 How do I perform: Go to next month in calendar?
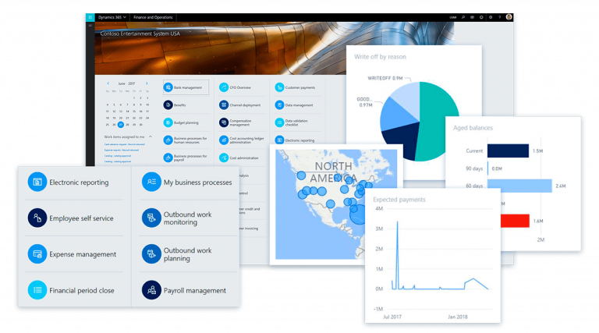click(x=147, y=83)
